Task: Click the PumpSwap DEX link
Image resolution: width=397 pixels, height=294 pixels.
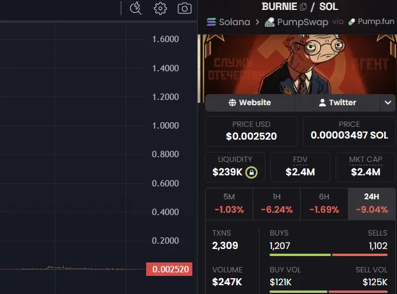Action: coord(296,22)
